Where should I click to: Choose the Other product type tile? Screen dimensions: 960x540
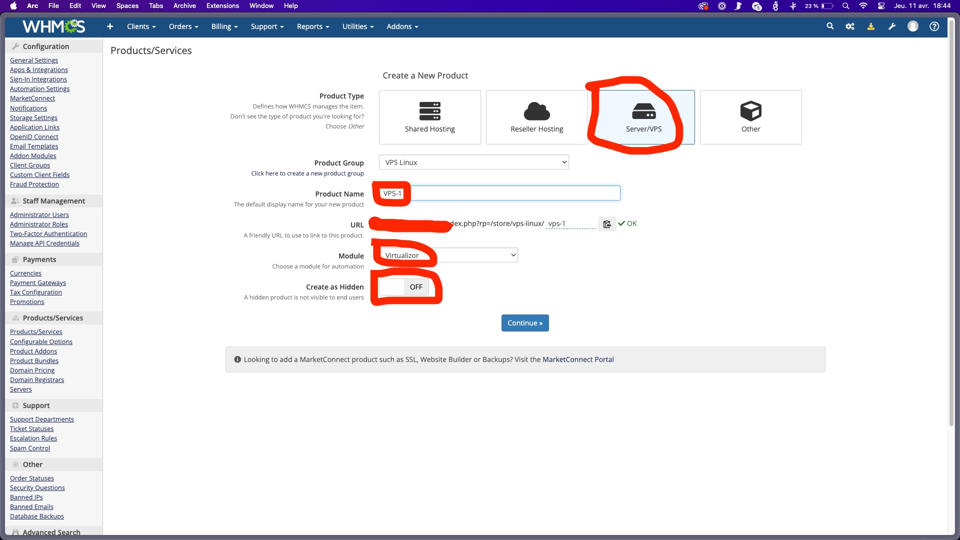coord(750,117)
